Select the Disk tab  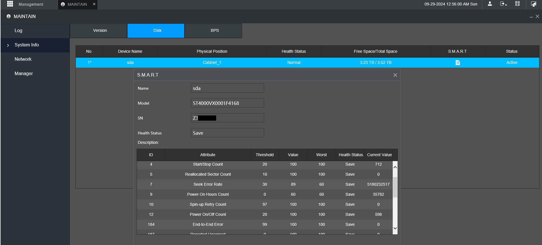pos(156,31)
